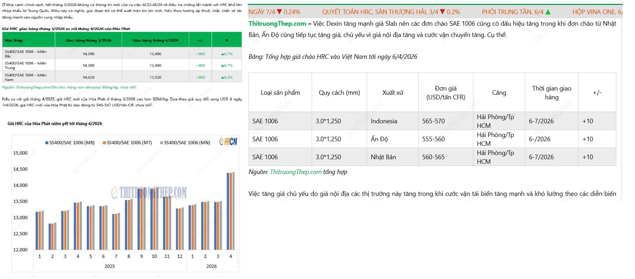Open the ThitruongThep.com source link below the import table
635x279 pixels.
click(x=295, y=172)
